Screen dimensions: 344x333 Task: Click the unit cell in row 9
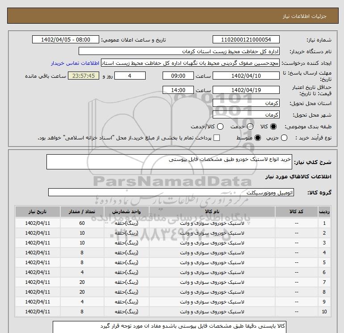point(126,302)
